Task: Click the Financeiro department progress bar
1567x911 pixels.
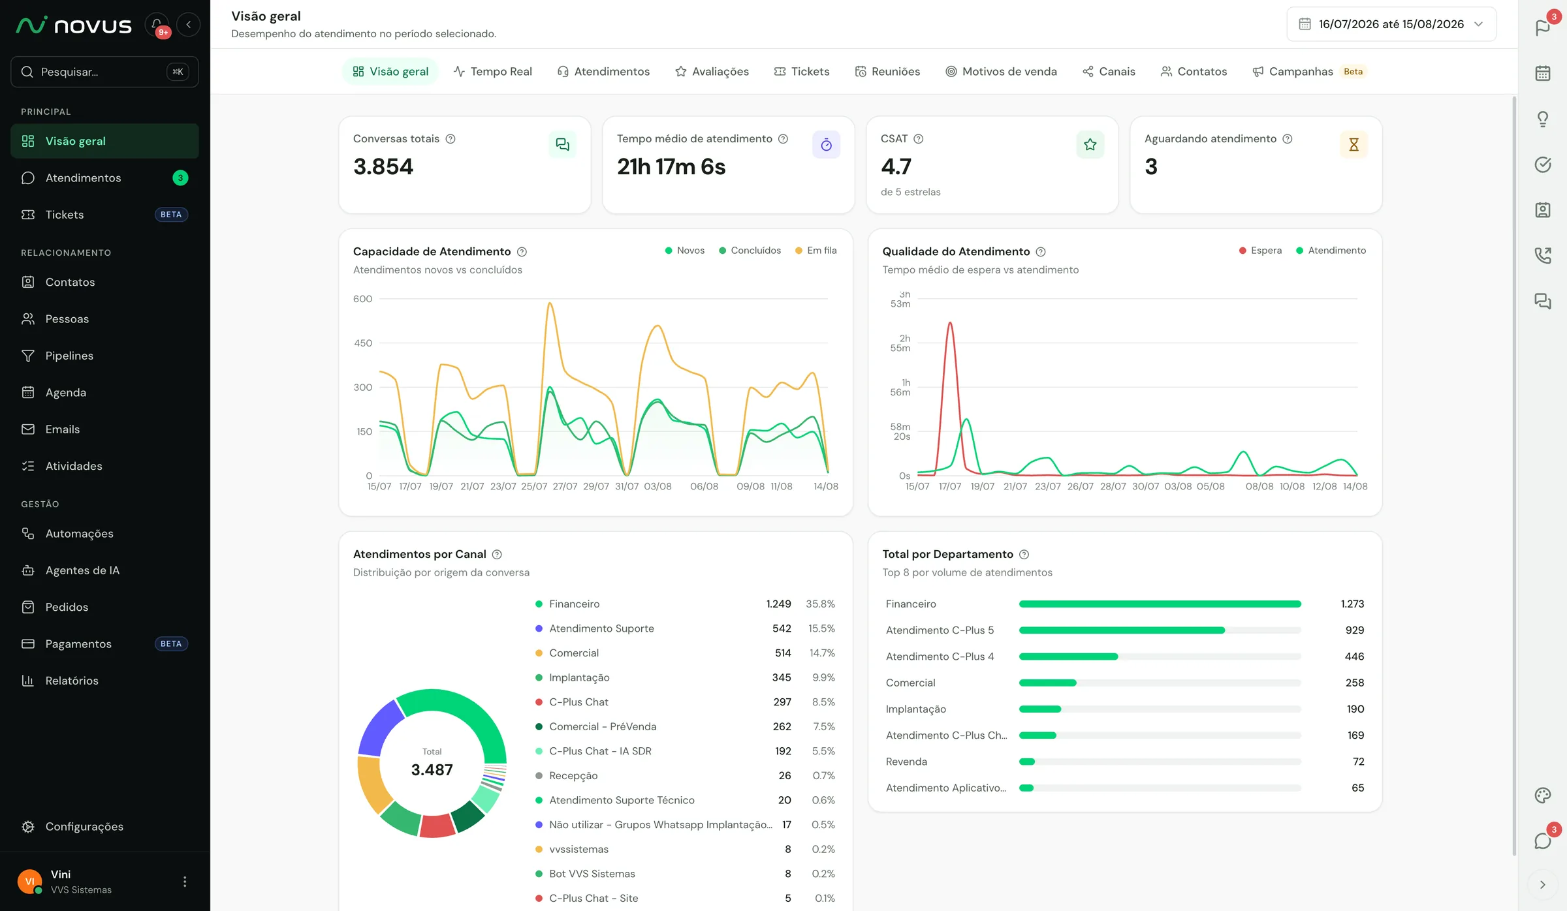Action: point(1160,604)
